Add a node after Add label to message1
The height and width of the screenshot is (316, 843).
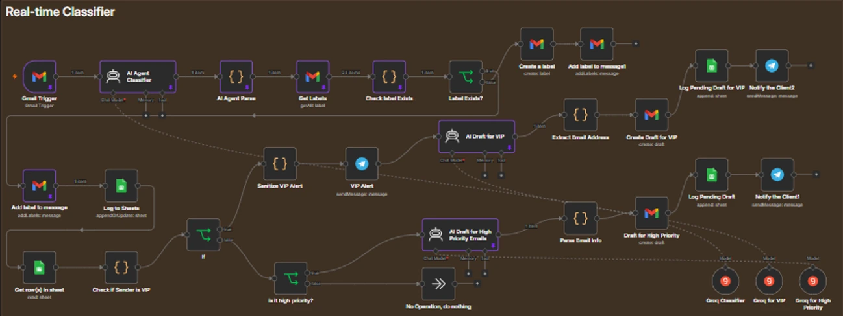tap(636, 43)
